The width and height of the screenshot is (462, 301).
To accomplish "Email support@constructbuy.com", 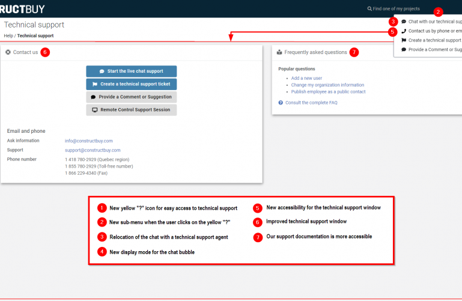I will click(93, 150).
